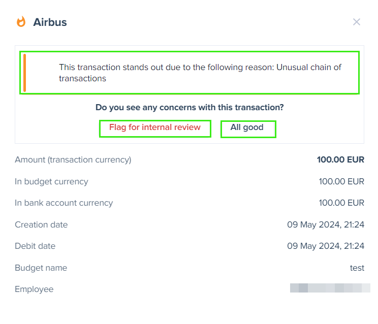This screenshot has width=378, height=324.
Task: Click the Airbus merchant title
Action: (x=50, y=22)
